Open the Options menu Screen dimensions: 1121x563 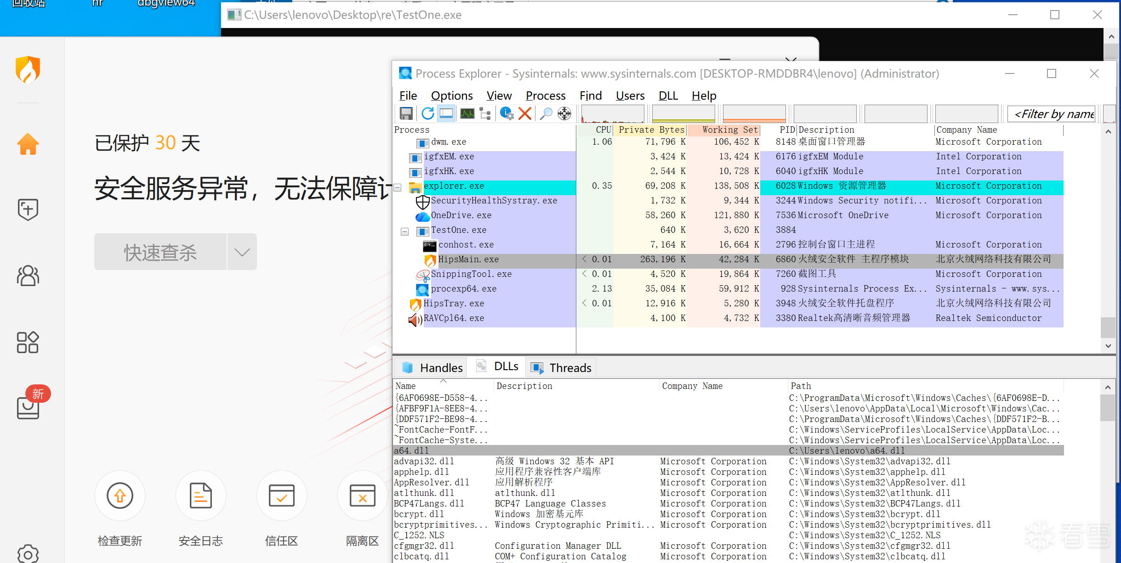pos(451,96)
